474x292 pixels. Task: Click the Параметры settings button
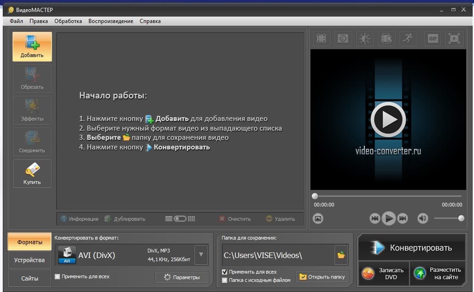[x=182, y=277]
